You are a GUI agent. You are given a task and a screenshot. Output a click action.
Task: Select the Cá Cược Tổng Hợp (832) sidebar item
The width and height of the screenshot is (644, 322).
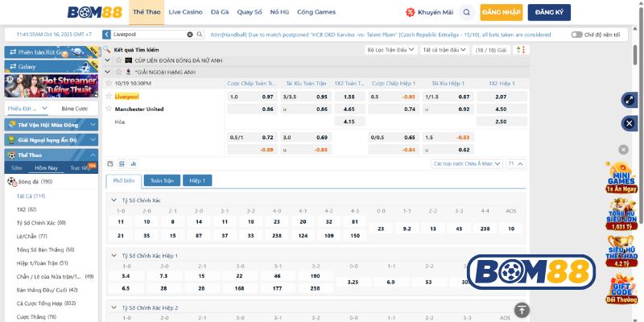pos(47,303)
